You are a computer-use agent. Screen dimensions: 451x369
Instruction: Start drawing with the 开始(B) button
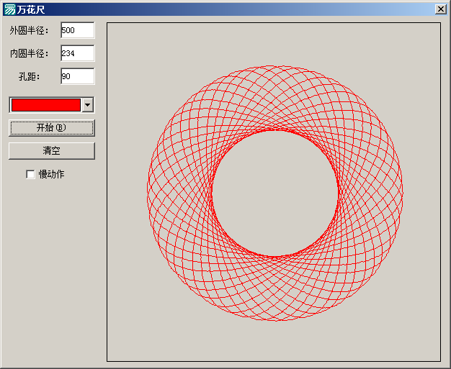[52, 128]
